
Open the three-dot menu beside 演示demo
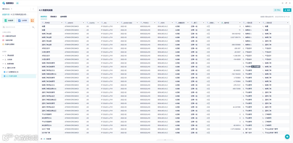(x=33, y=9)
